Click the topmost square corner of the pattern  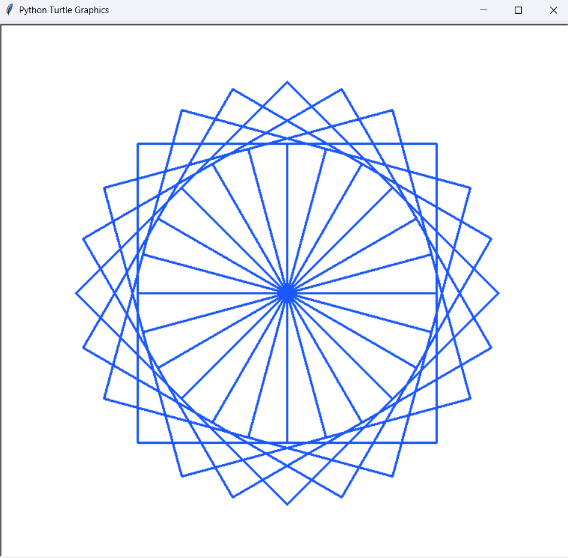(287, 83)
